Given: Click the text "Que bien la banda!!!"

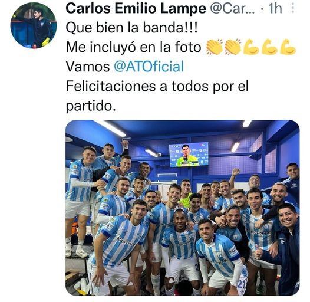Looking at the screenshot, I should coord(131,28).
